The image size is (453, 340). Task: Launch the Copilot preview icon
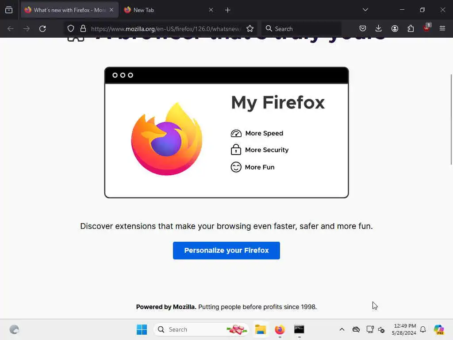point(439,329)
